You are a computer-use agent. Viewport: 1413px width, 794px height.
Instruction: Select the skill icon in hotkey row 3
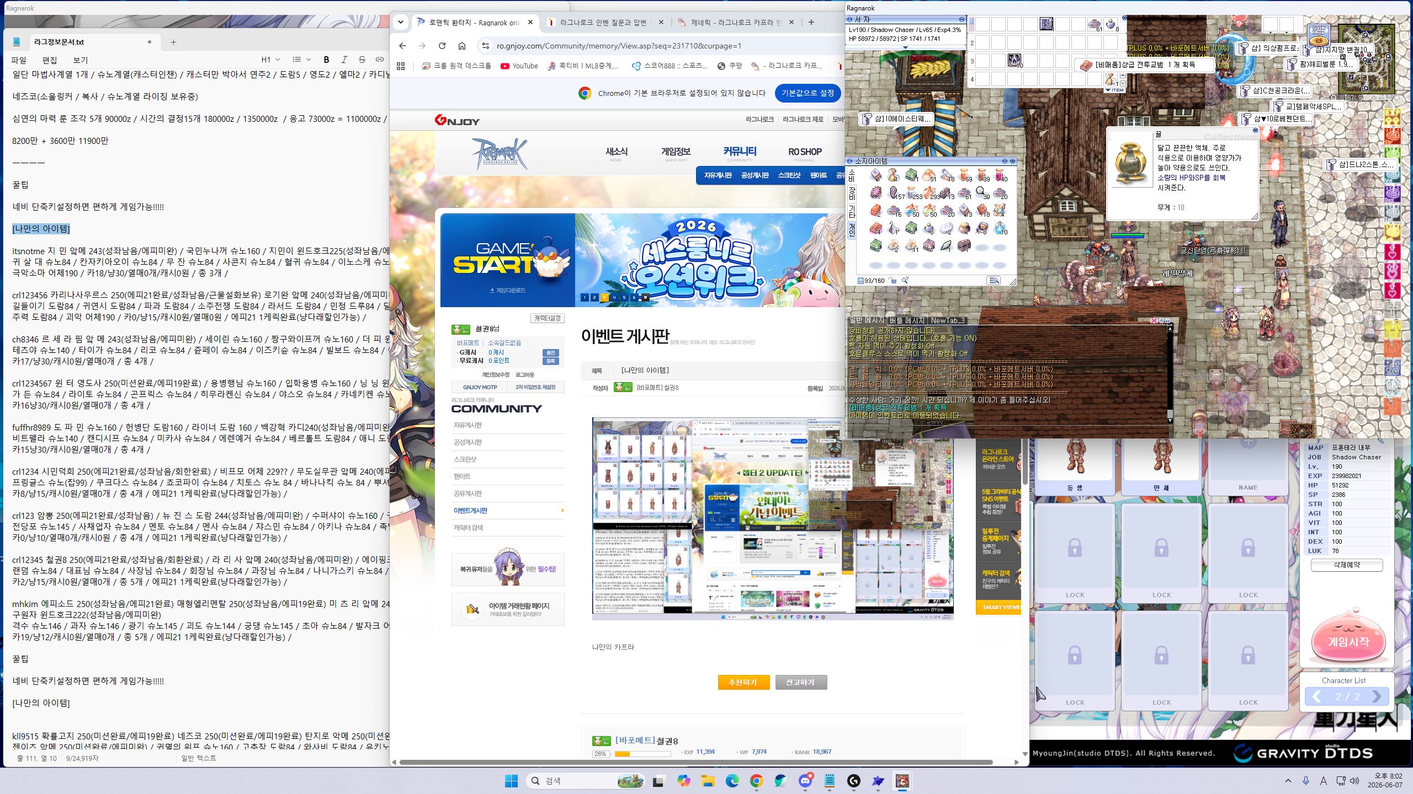tap(1014, 60)
